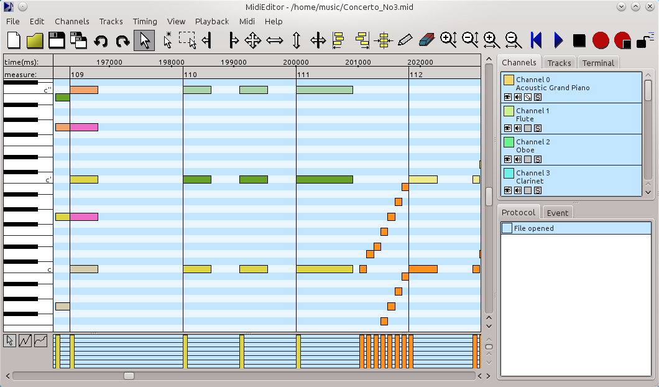Click the floppy disk save icon
This screenshot has height=387, width=659.
57,40
